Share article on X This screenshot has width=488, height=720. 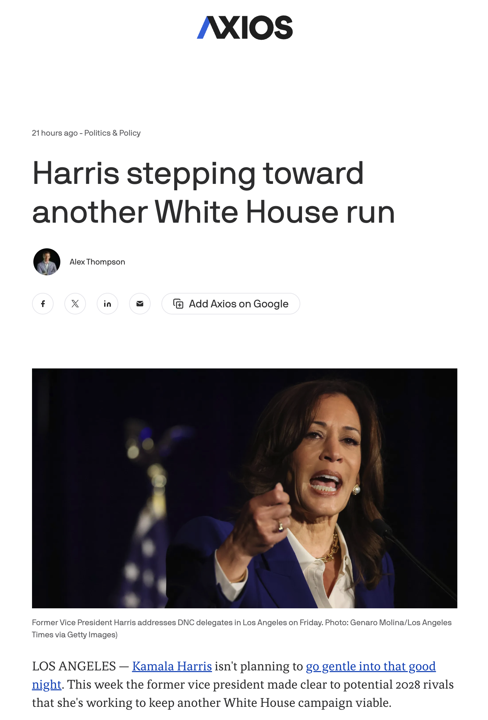[x=75, y=304]
